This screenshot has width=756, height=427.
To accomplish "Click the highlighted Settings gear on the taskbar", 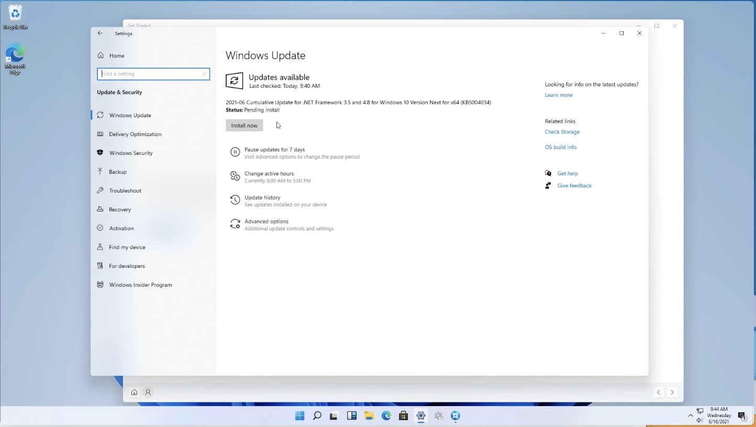I will [x=421, y=416].
